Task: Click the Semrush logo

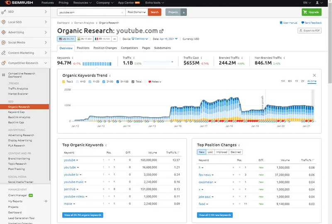Action: [x=19, y=3]
